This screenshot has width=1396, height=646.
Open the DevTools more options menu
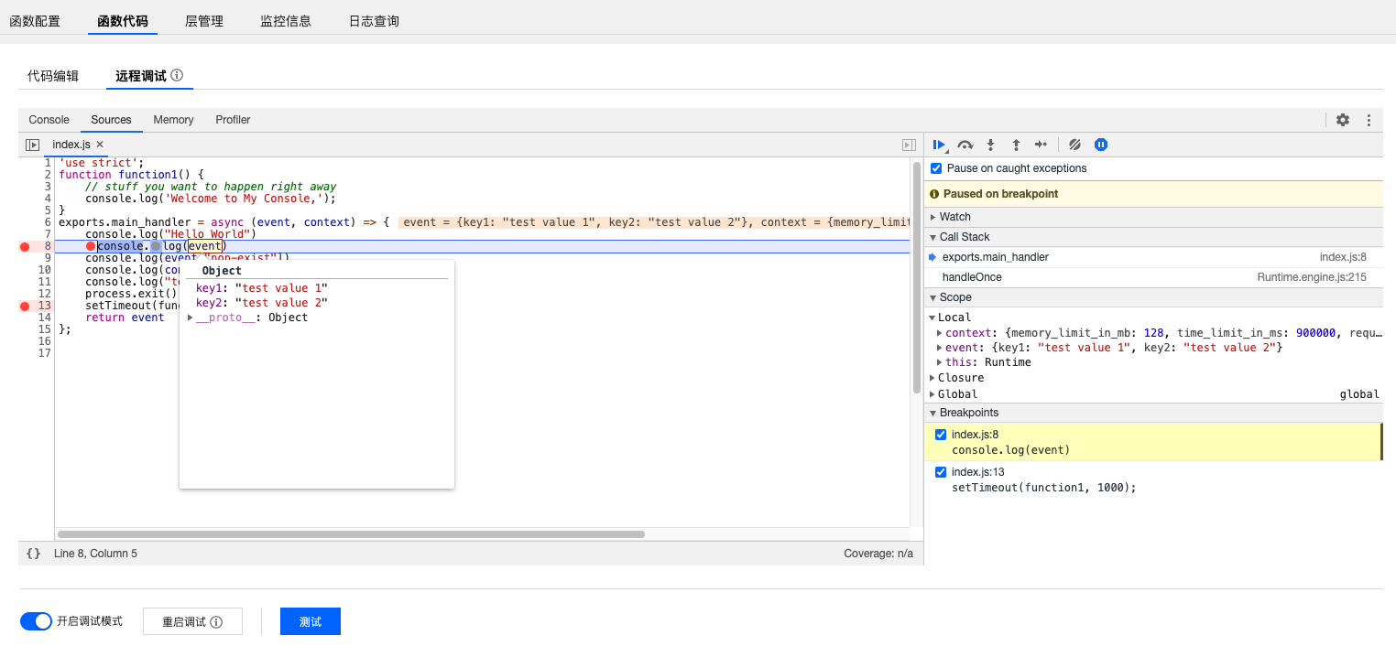1369,120
